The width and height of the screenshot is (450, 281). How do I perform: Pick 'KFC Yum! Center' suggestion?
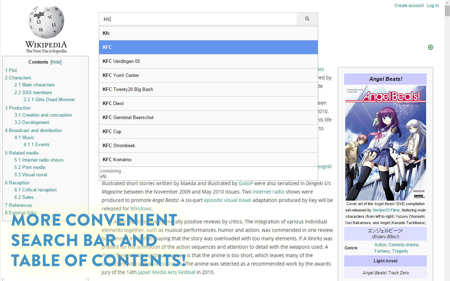coord(208,75)
